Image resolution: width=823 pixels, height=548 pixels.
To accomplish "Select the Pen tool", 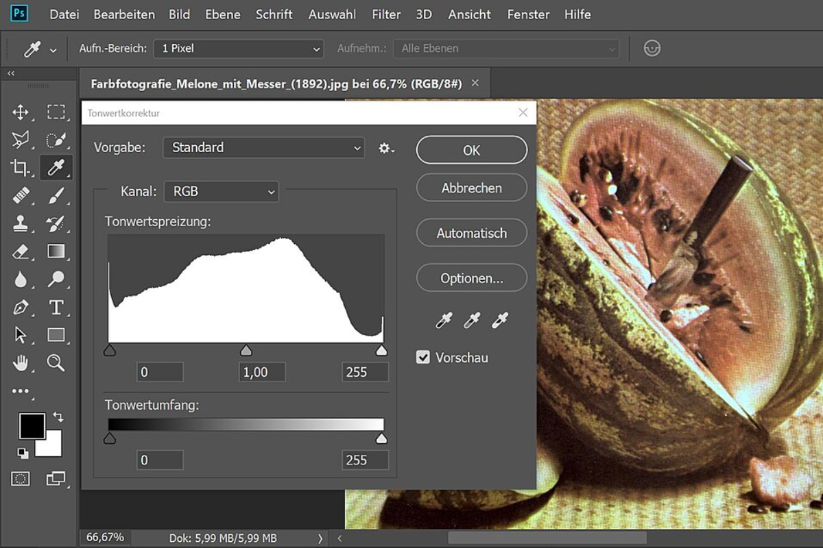I will click(x=21, y=307).
